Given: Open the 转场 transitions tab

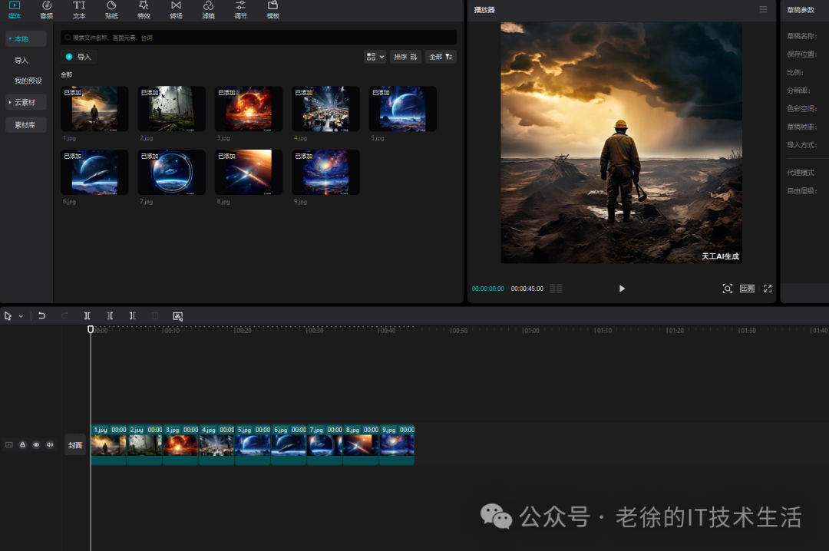Looking at the screenshot, I should [x=176, y=10].
